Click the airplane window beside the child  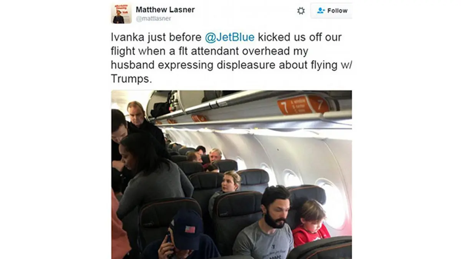pyautogui.click(x=332, y=203)
